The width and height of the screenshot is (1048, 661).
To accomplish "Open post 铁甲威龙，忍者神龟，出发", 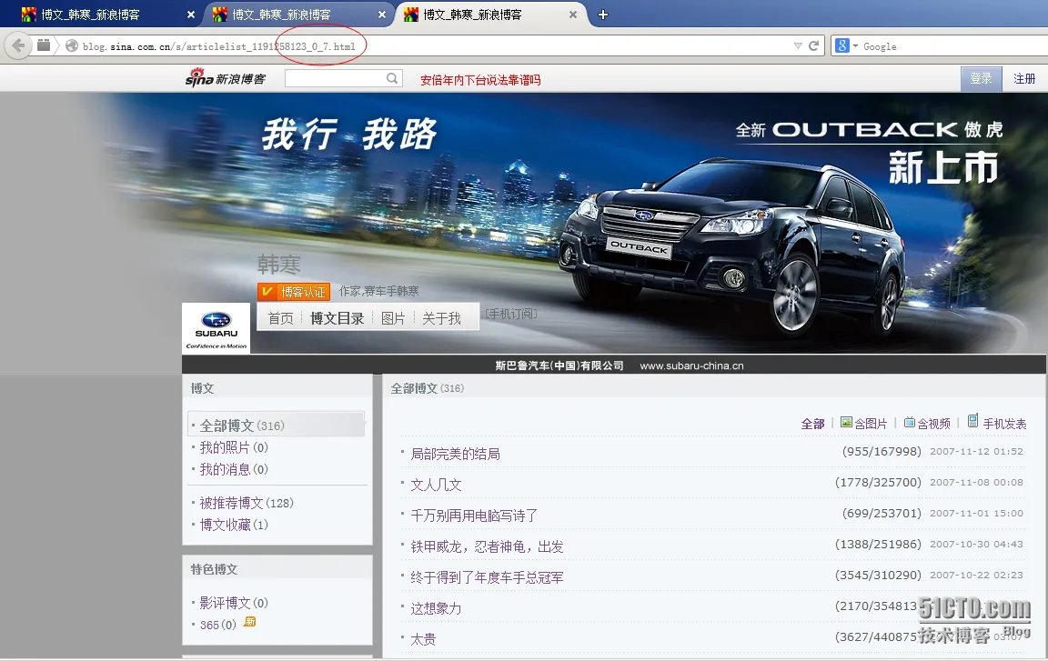I will 487,546.
